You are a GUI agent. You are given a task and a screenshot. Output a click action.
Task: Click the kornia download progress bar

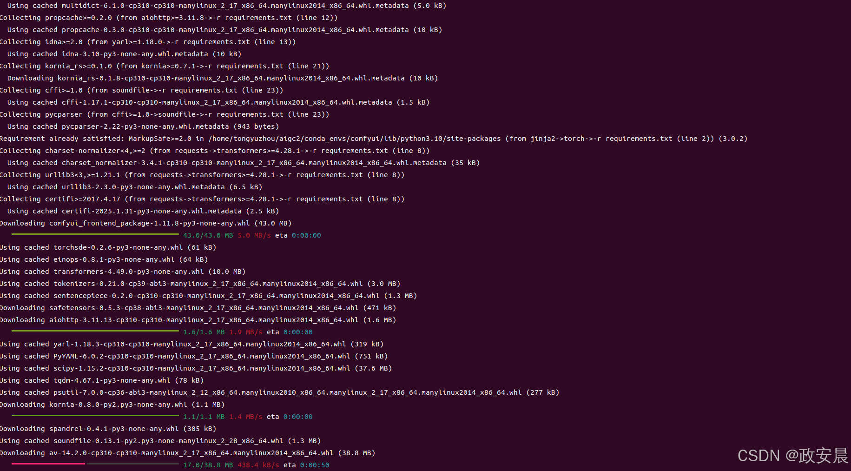95,415
